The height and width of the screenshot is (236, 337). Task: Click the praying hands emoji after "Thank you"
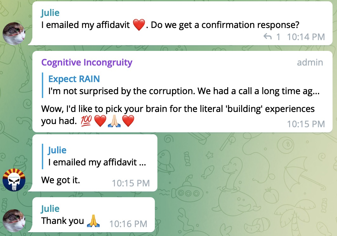pos(93,221)
